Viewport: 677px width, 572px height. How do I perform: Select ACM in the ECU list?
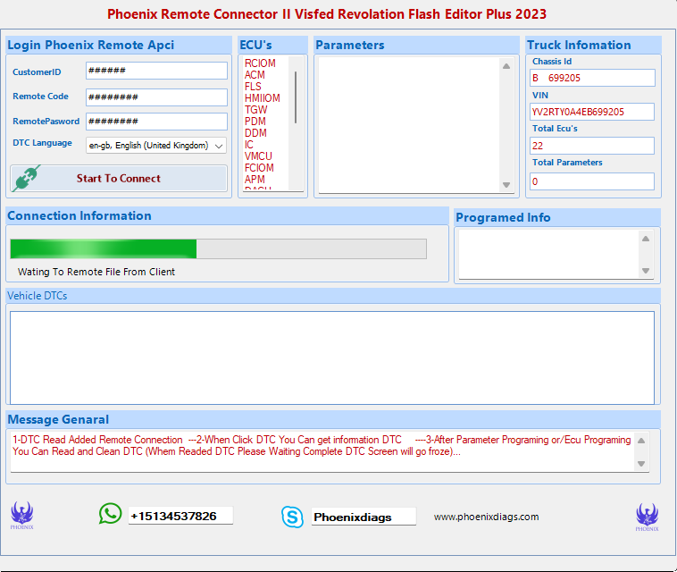tap(255, 75)
